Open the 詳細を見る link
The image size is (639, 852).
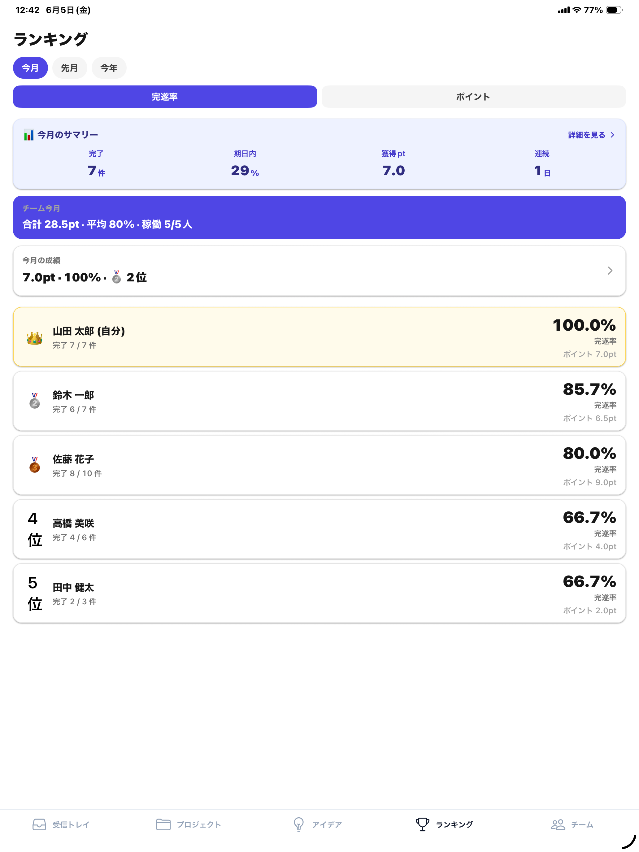[x=591, y=135]
